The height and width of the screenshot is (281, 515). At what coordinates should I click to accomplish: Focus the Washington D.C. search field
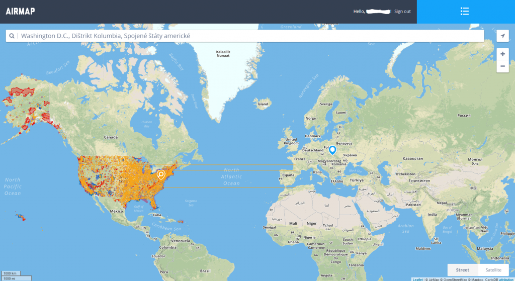coord(251,36)
